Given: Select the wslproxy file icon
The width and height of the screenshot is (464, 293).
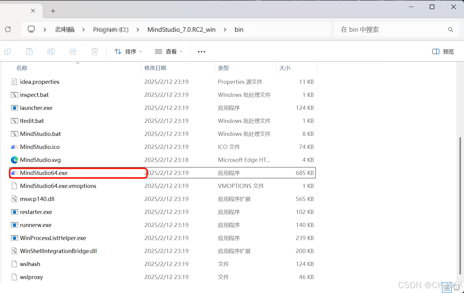Looking at the screenshot, I should pos(14,277).
